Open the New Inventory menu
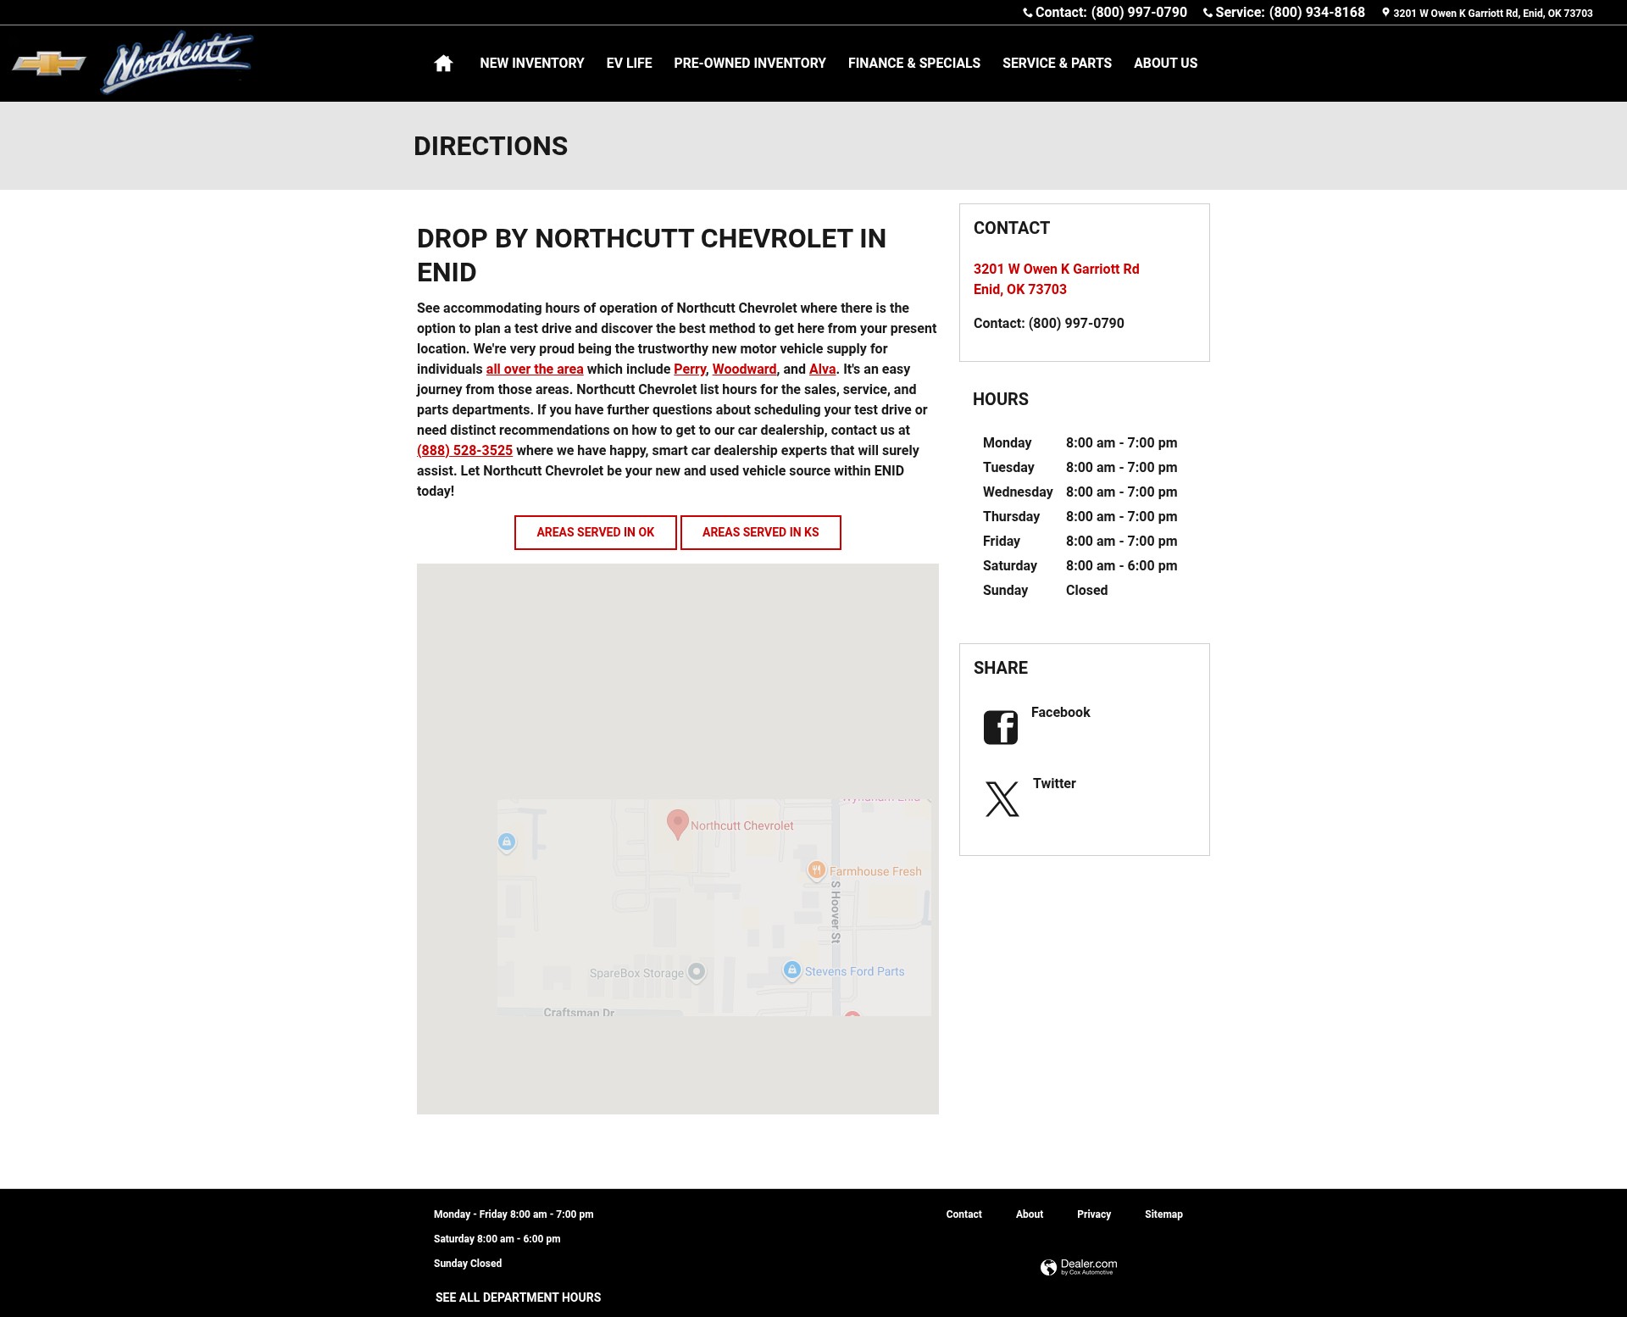The image size is (1627, 1317). coord(532,64)
